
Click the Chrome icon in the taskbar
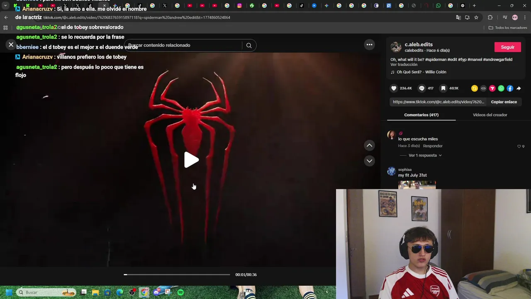(x=144, y=292)
